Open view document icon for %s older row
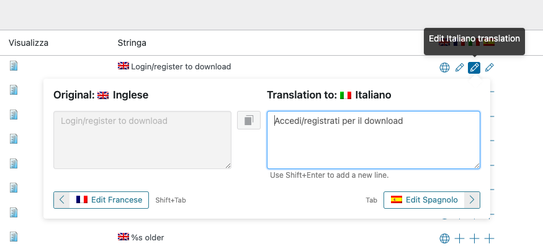Image resolution: width=543 pixels, height=249 pixels. pyautogui.click(x=14, y=237)
